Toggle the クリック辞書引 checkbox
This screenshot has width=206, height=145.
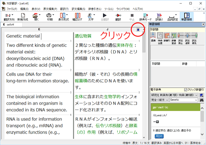click(185, 90)
